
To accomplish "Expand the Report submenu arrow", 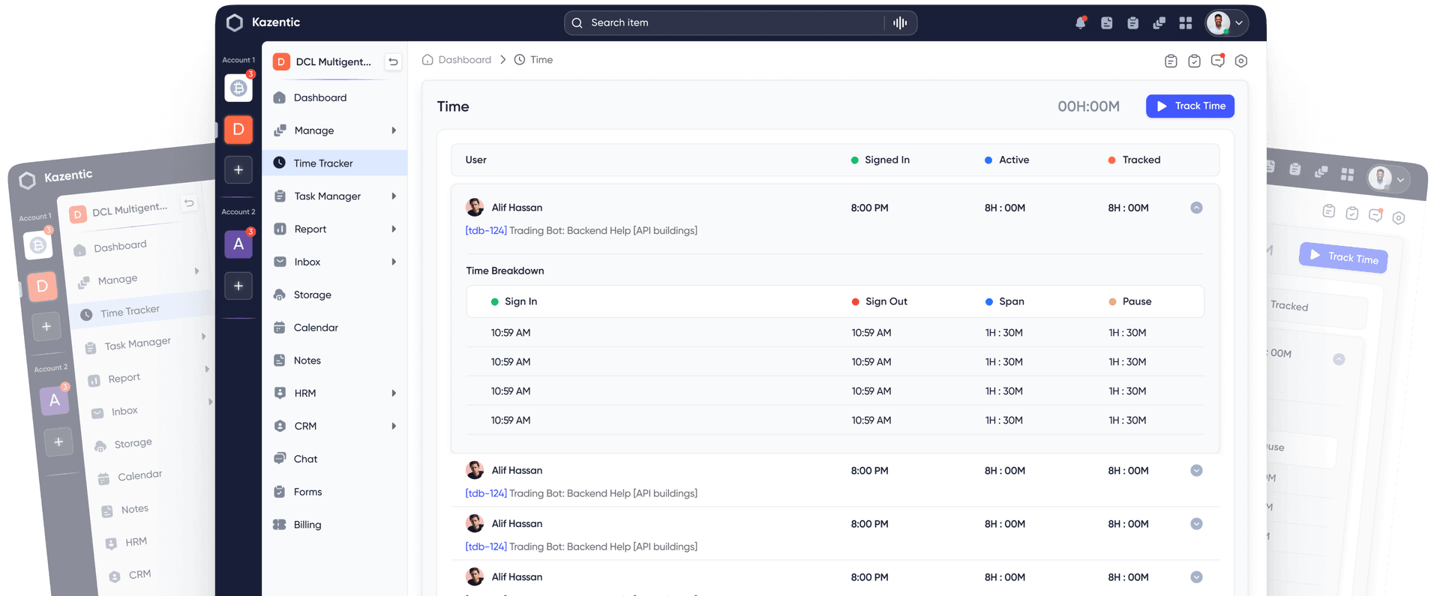I will point(394,229).
